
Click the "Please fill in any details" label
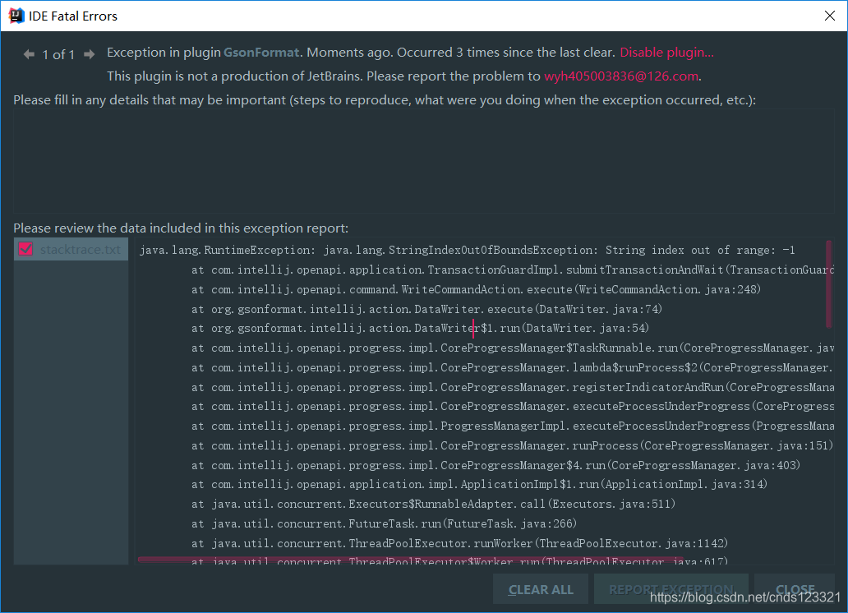coord(385,100)
